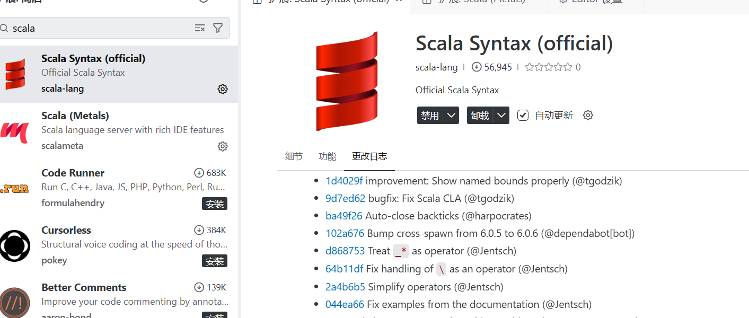Install the Code Runner extension

pos(215,204)
